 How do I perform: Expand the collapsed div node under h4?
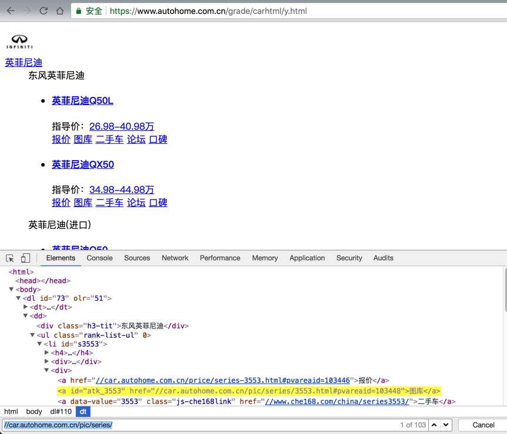point(46,361)
